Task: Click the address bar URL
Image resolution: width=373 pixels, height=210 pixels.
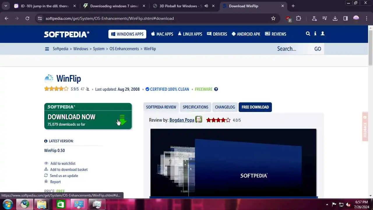Action: coord(110,18)
